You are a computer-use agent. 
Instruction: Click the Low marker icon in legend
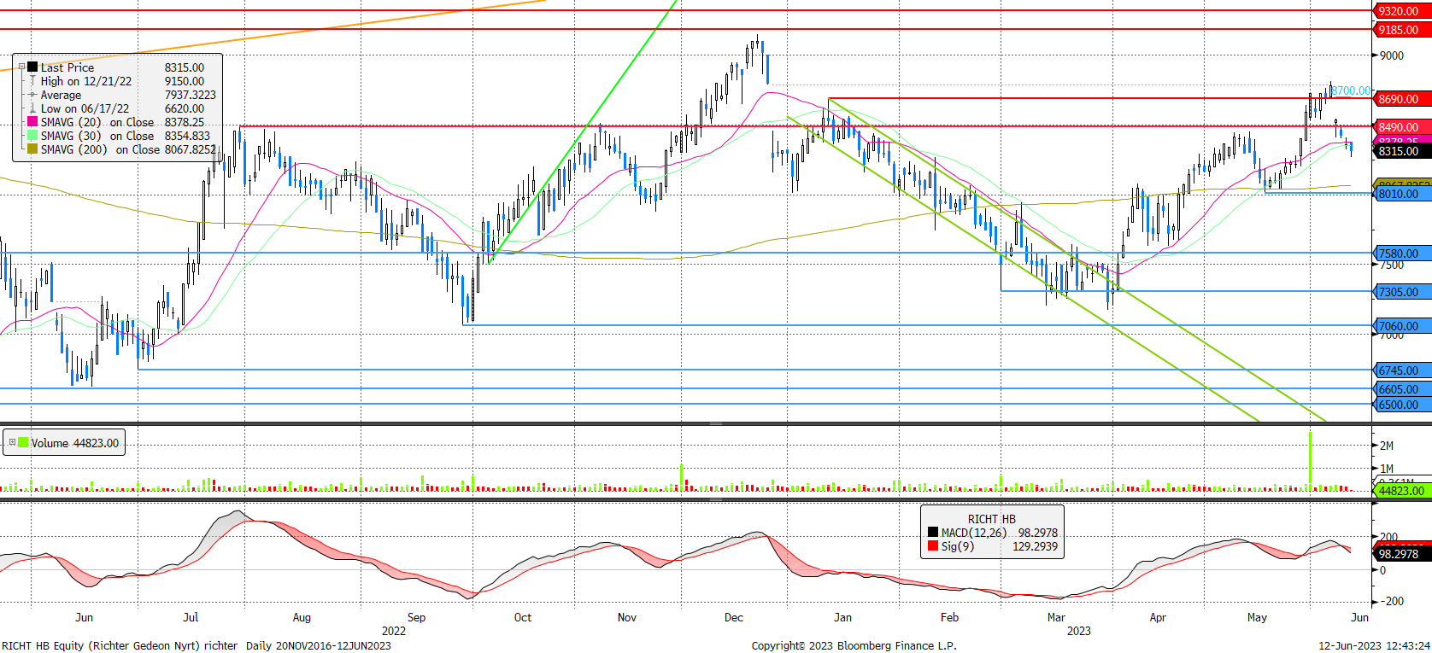coord(32,108)
